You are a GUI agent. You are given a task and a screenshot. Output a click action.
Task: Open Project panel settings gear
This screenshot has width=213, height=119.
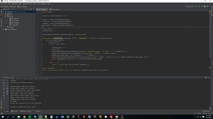(31, 9)
